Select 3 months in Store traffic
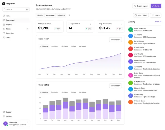 point(54,92)
